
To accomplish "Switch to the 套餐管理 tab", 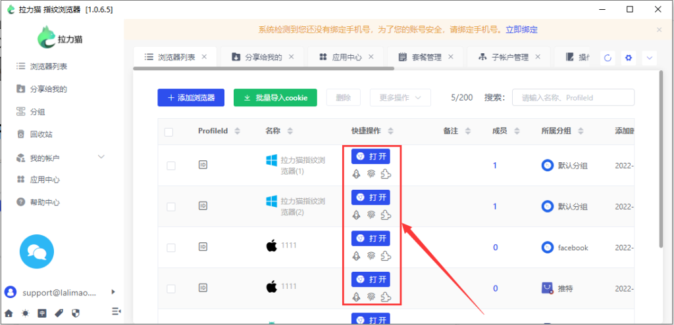I will click(426, 57).
